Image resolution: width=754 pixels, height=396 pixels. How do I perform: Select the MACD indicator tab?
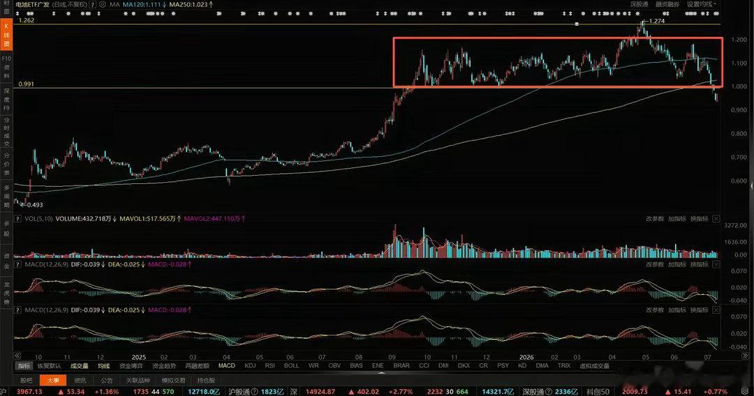pyautogui.click(x=226, y=366)
